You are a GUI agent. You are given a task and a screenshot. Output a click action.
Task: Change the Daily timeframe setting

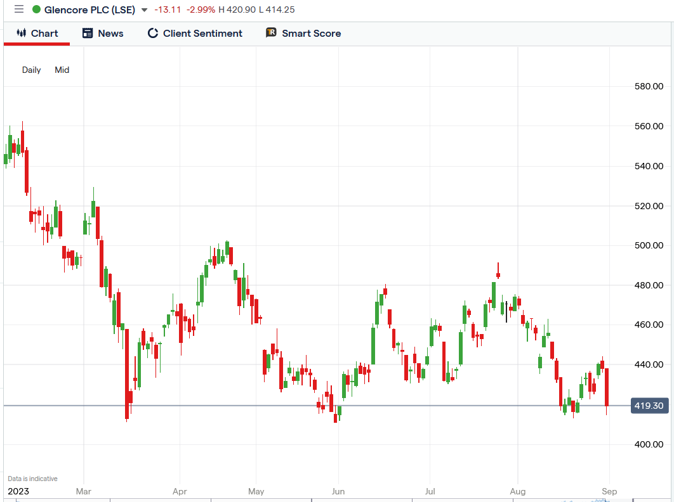[31, 70]
